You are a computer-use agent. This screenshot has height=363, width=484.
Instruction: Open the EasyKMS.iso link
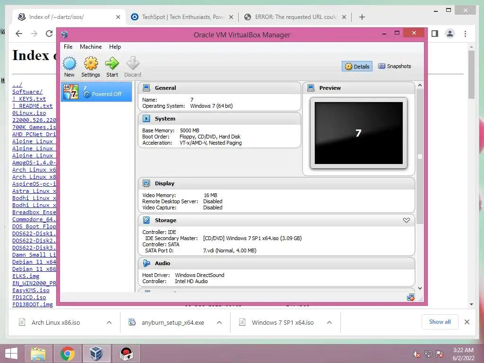coord(31,291)
